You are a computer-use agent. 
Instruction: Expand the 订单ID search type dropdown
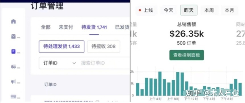click(x=59, y=63)
